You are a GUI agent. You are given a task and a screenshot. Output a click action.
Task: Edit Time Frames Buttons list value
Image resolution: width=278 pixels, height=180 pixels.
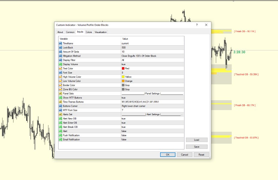[152, 102]
